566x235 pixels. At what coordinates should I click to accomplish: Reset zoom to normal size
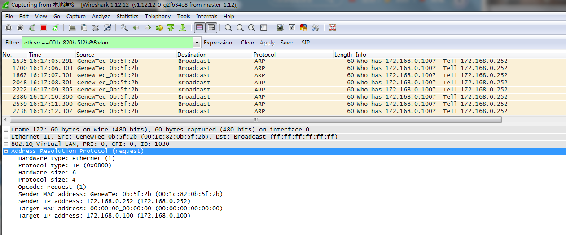click(x=252, y=28)
